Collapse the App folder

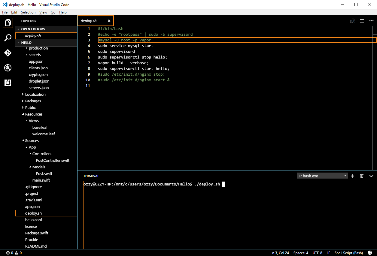click(26, 147)
